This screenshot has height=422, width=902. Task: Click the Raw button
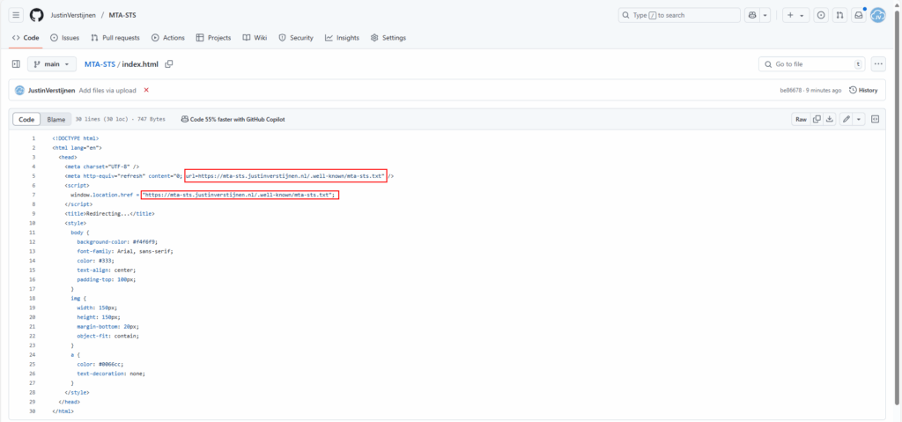coord(801,119)
